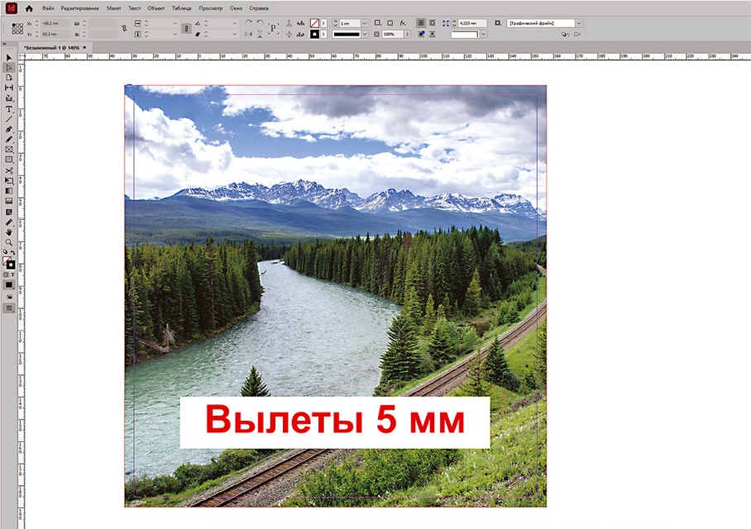
Task: Open the Макет menu
Action: point(113,8)
